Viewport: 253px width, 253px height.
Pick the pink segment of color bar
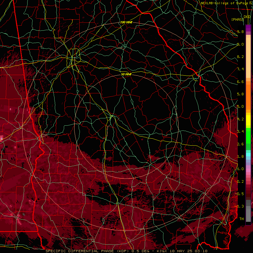(x=248, y=170)
